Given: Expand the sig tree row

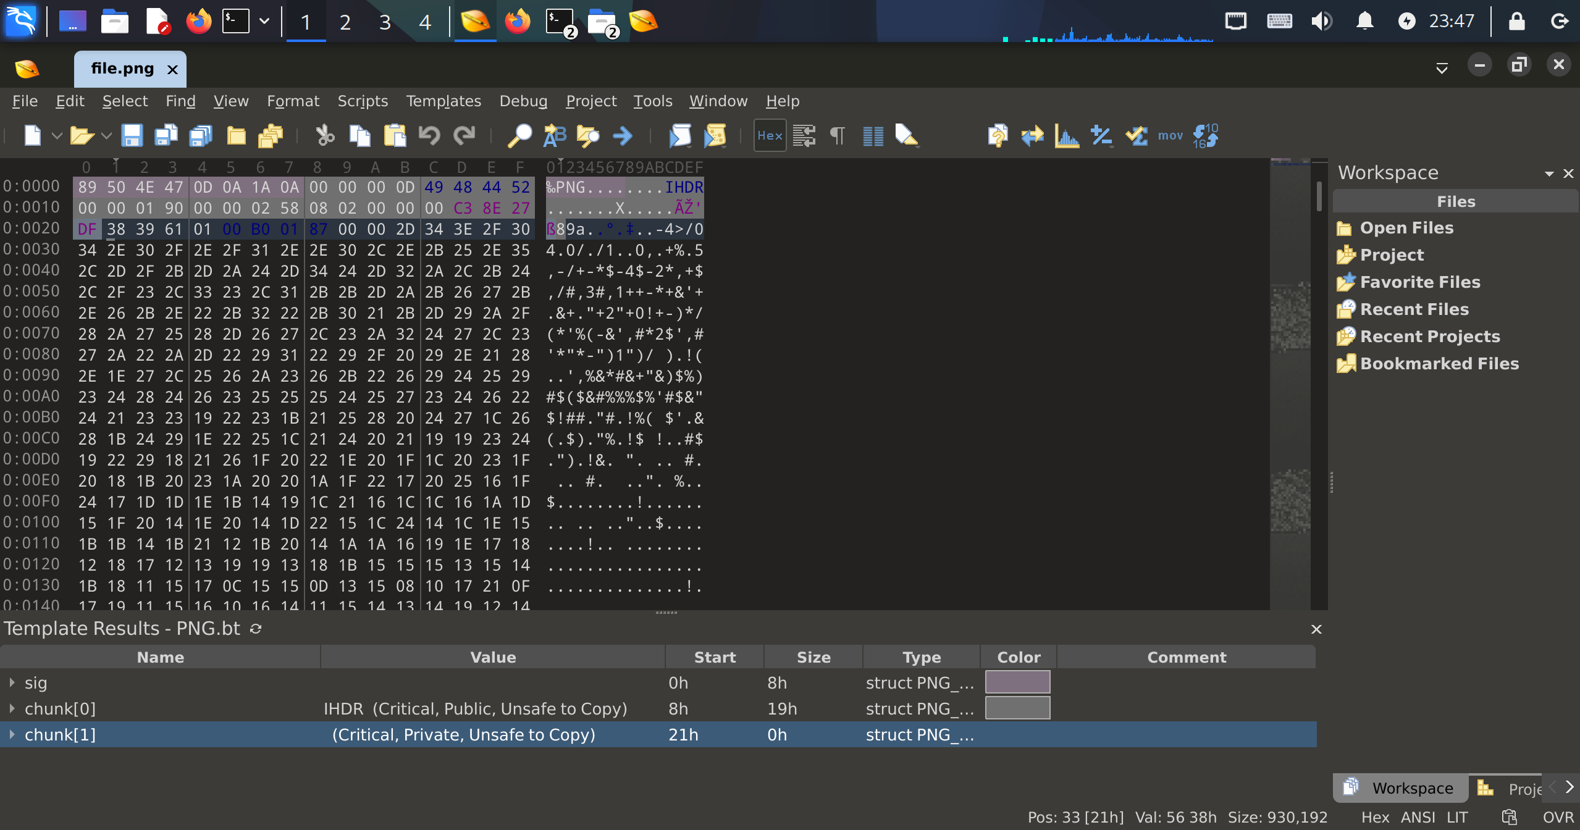Looking at the screenshot, I should (12, 682).
